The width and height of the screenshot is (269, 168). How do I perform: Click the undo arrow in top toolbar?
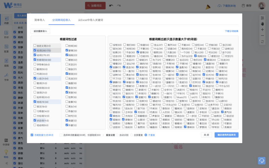point(111,6)
